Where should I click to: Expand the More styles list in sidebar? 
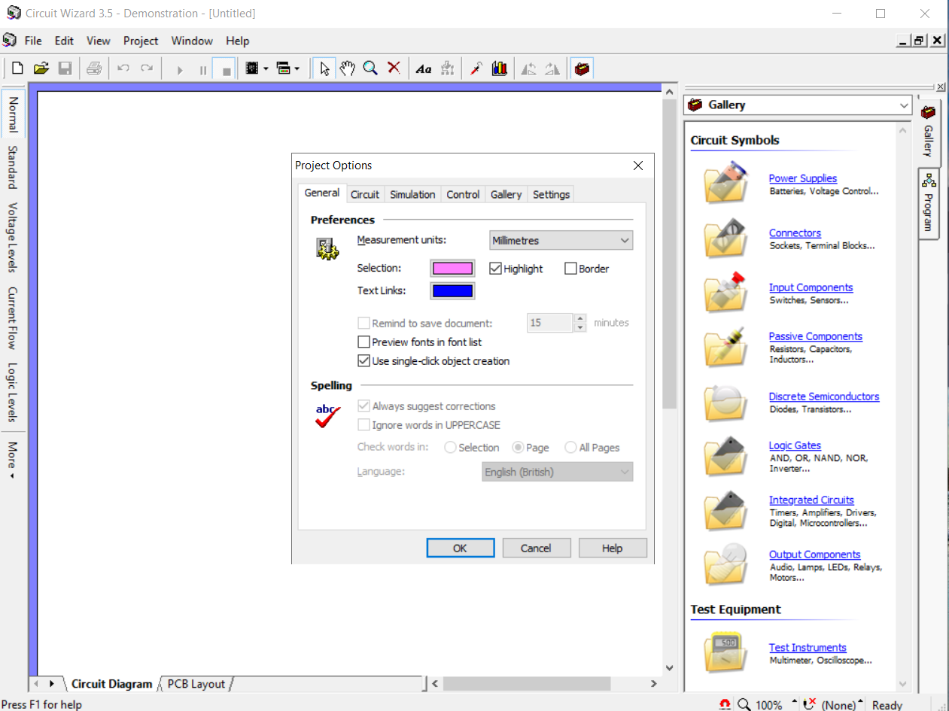click(x=12, y=460)
